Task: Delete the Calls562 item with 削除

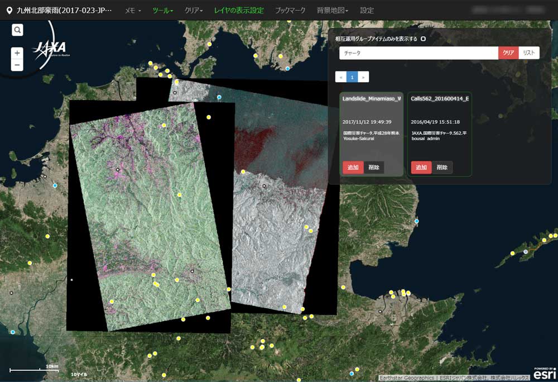Action: coord(442,168)
